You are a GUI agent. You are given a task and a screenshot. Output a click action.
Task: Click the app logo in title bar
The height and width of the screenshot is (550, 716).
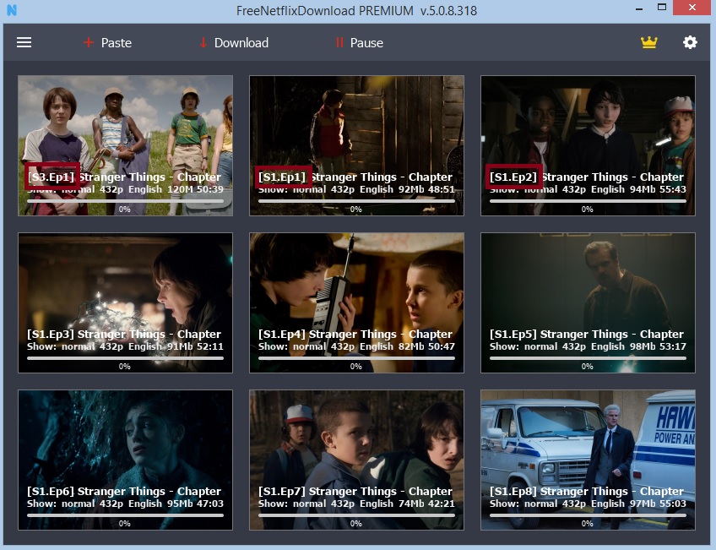pyautogui.click(x=12, y=9)
